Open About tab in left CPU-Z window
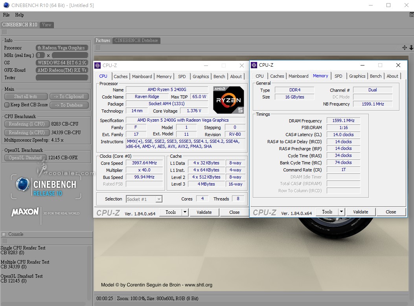 236,76
